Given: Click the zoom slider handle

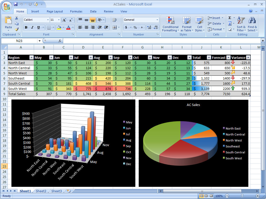Looking at the screenshot, I should point(242,196).
